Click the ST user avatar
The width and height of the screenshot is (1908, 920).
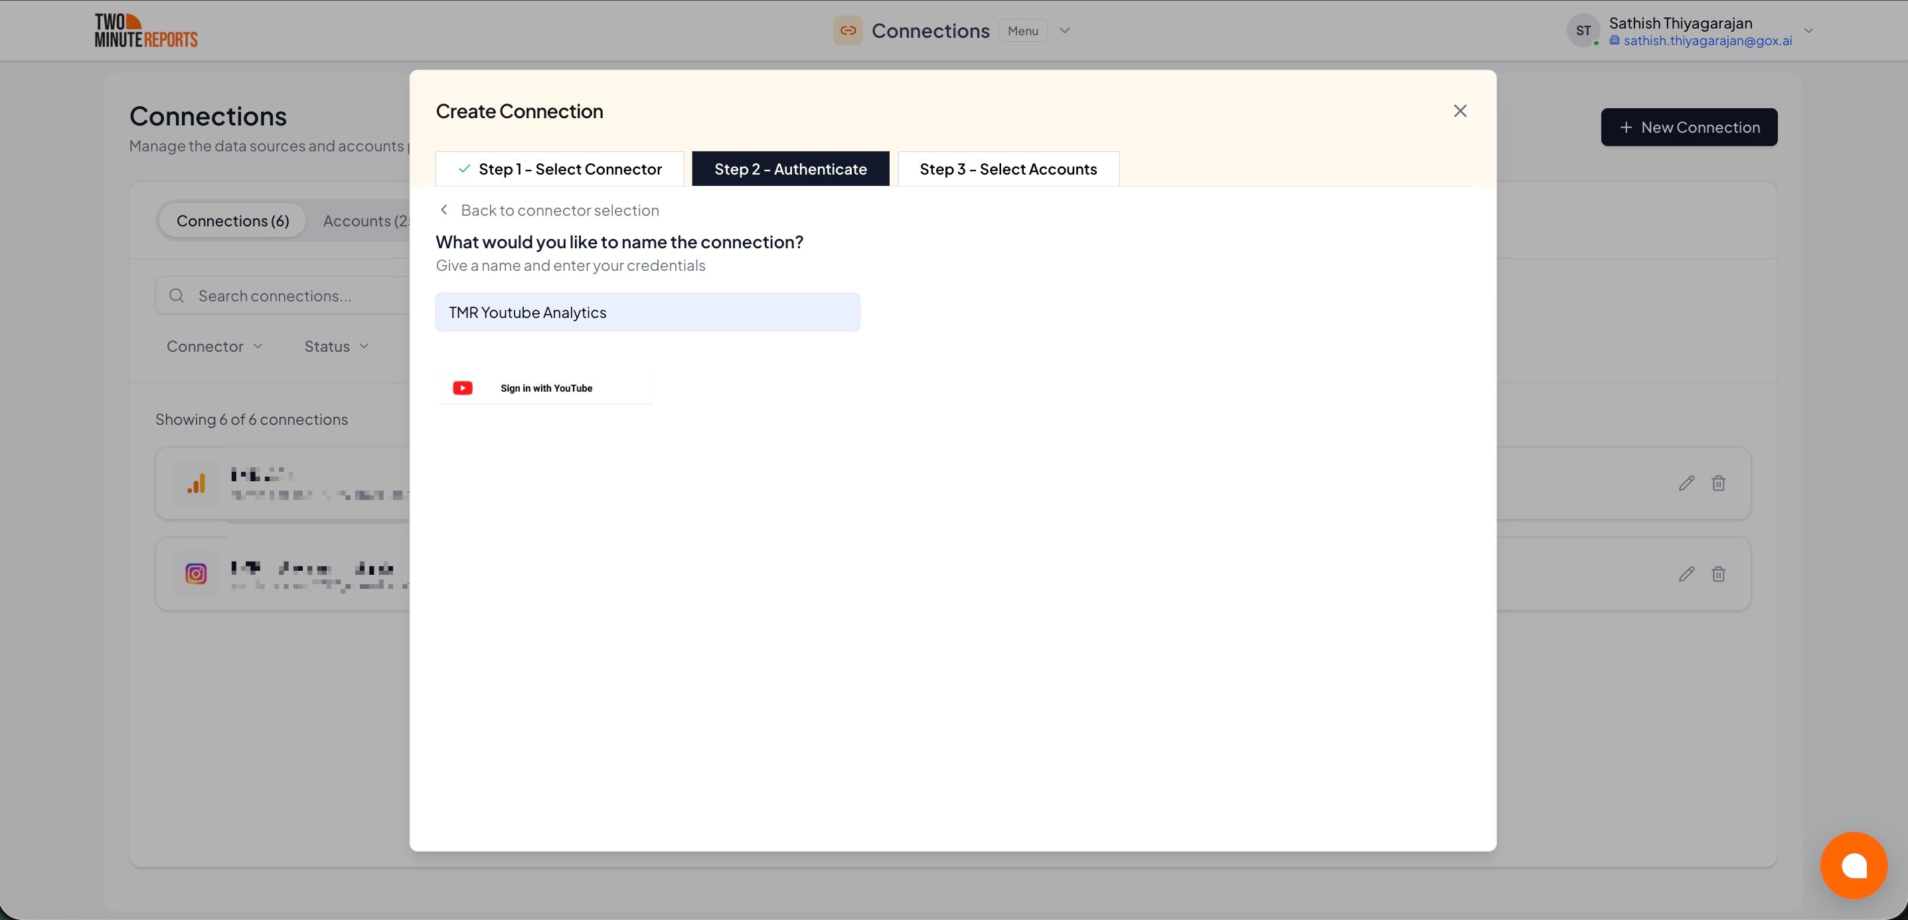click(x=1583, y=31)
